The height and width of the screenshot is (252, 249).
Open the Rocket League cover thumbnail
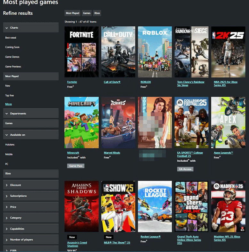tap(155, 206)
